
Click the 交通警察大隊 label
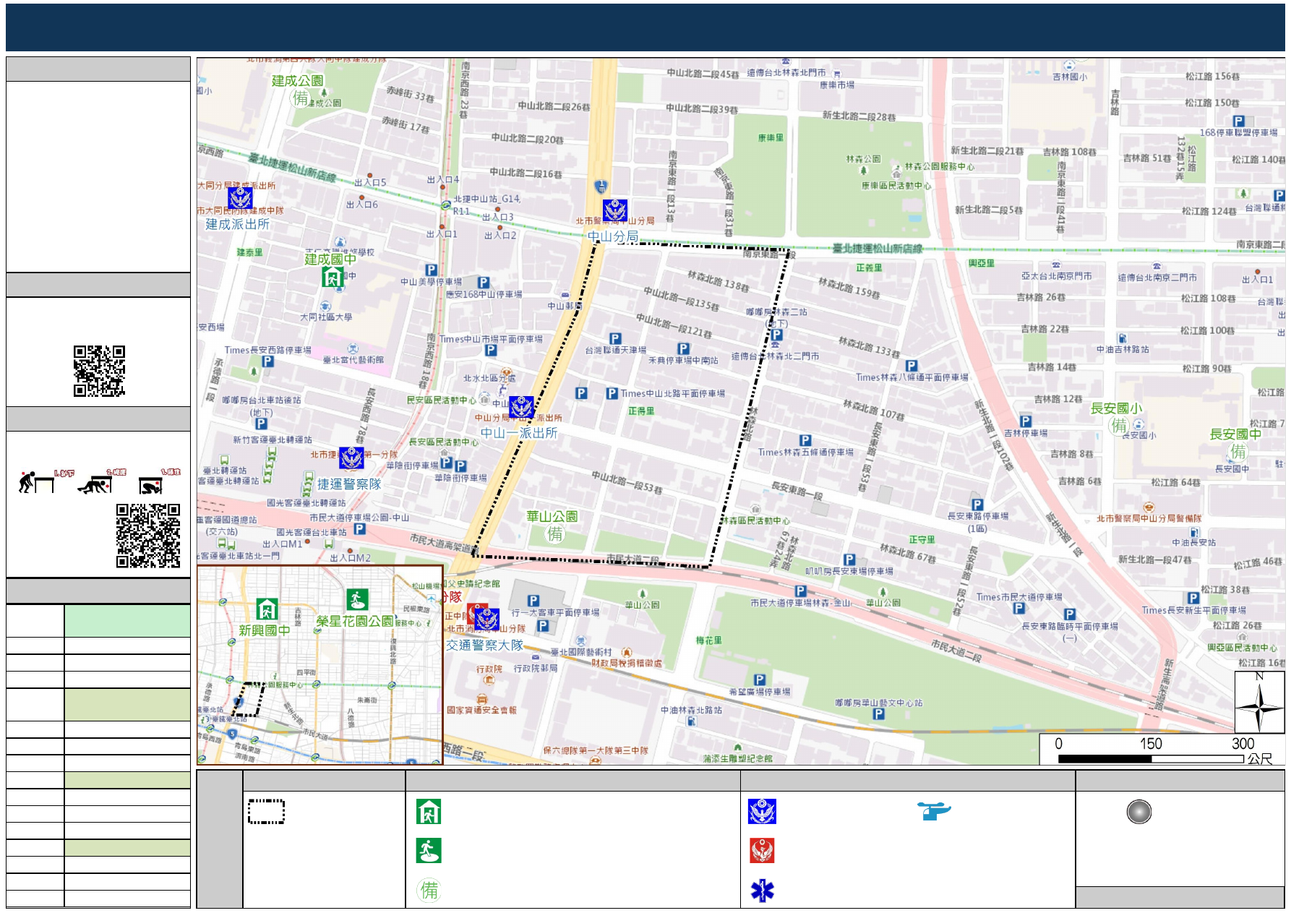pyautogui.click(x=484, y=645)
